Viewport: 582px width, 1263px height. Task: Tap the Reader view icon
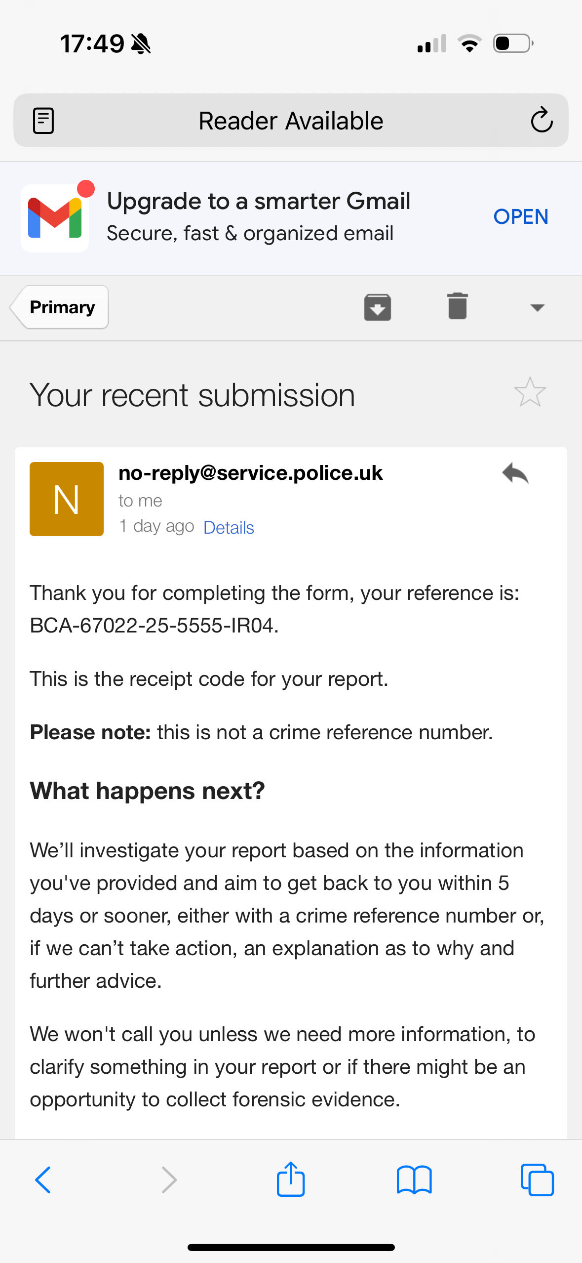coord(43,121)
